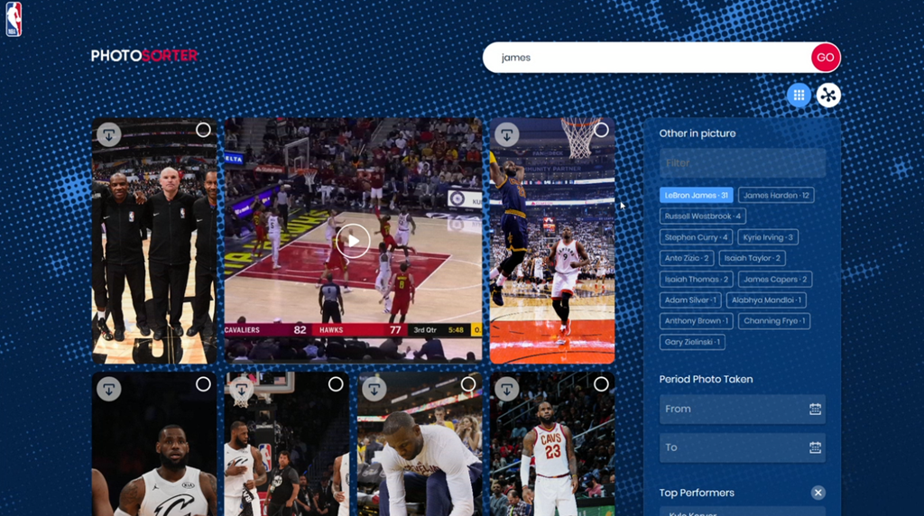Screen dimensions: 924x516
Task: Filter by Isaiah Thomas · 2 tag
Action: pyautogui.click(x=696, y=280)
